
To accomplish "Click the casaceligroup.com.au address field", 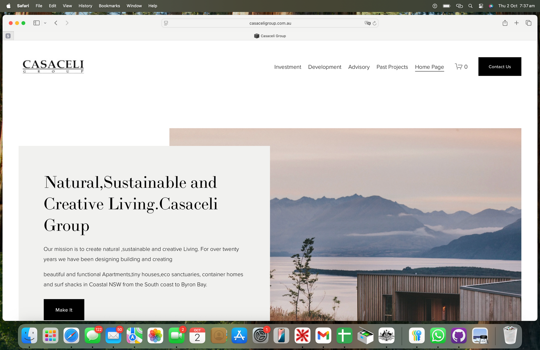I will (x=270, y=23).
